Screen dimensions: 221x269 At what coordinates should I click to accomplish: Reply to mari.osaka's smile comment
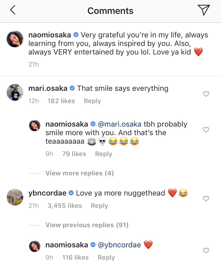point(92,101)
